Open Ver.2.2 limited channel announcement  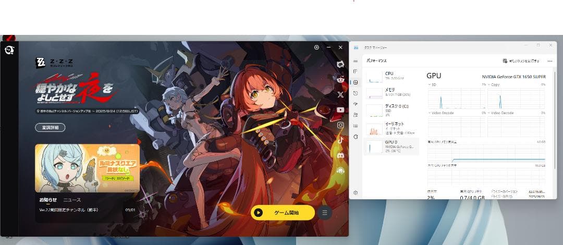(87, 210)
